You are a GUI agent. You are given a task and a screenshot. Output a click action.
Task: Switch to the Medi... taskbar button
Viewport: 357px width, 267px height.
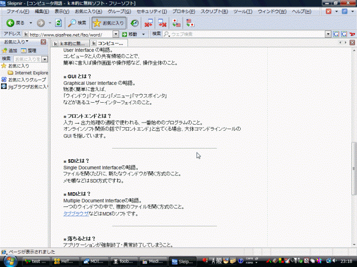153,261
